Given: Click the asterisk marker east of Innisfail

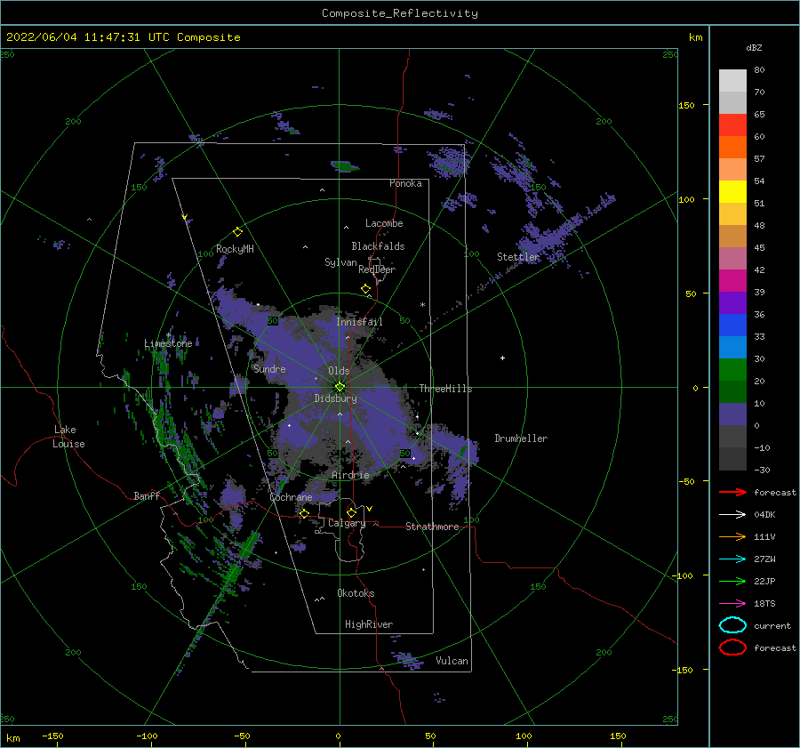Looking at the screenshot, I should [422, 305].
